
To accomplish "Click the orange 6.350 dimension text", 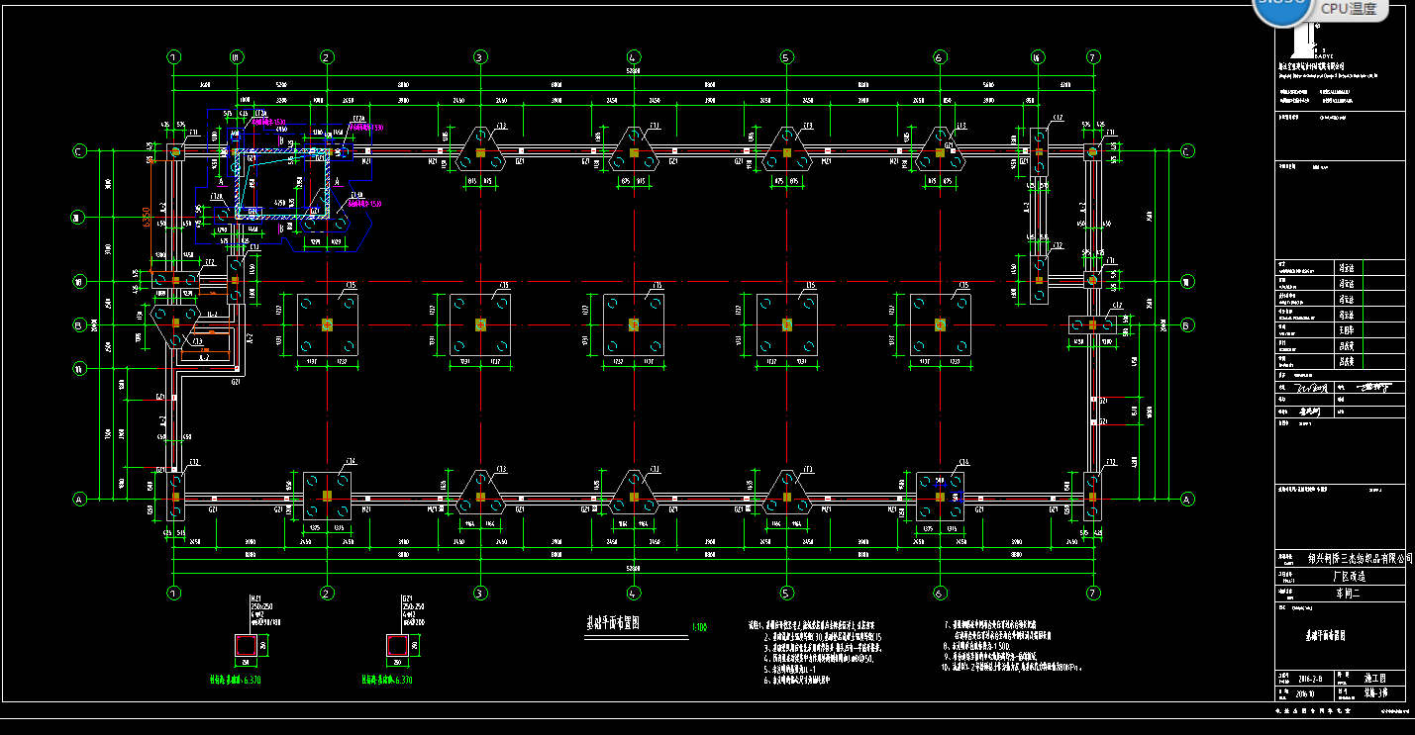I will (x=146, y=217).
